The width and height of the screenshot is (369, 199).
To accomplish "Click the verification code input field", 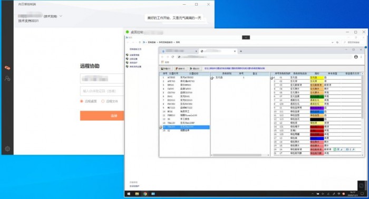I will 102,91.
